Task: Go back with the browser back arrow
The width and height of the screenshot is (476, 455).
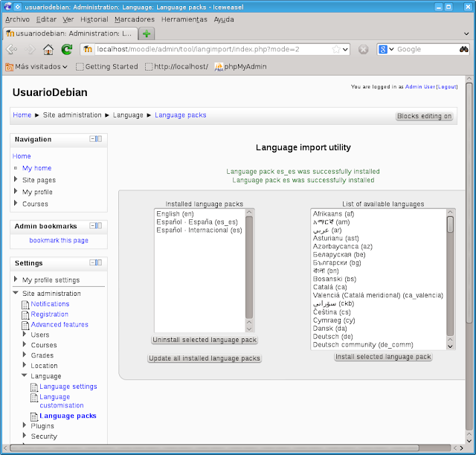Action: 12,49
